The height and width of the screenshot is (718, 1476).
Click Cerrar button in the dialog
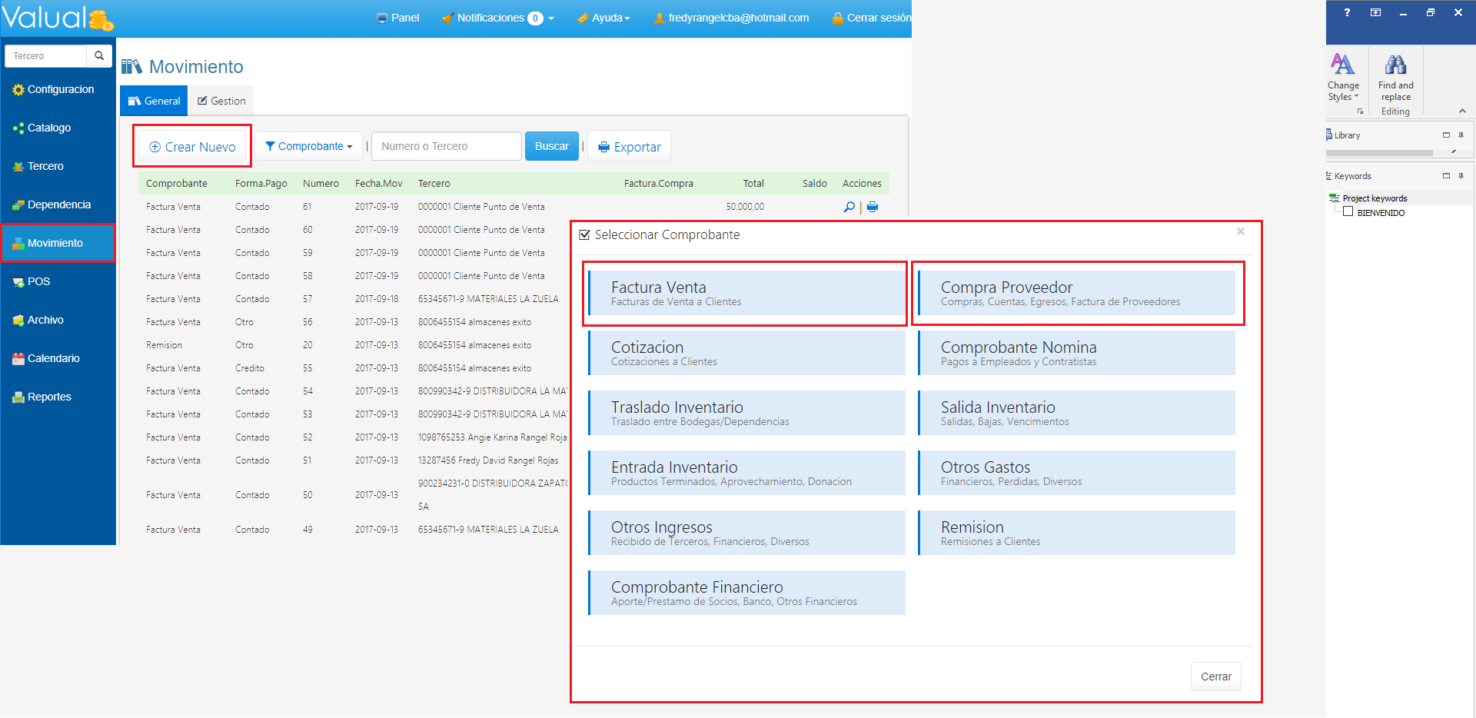pyautogui.click(x=1215, y=676)
